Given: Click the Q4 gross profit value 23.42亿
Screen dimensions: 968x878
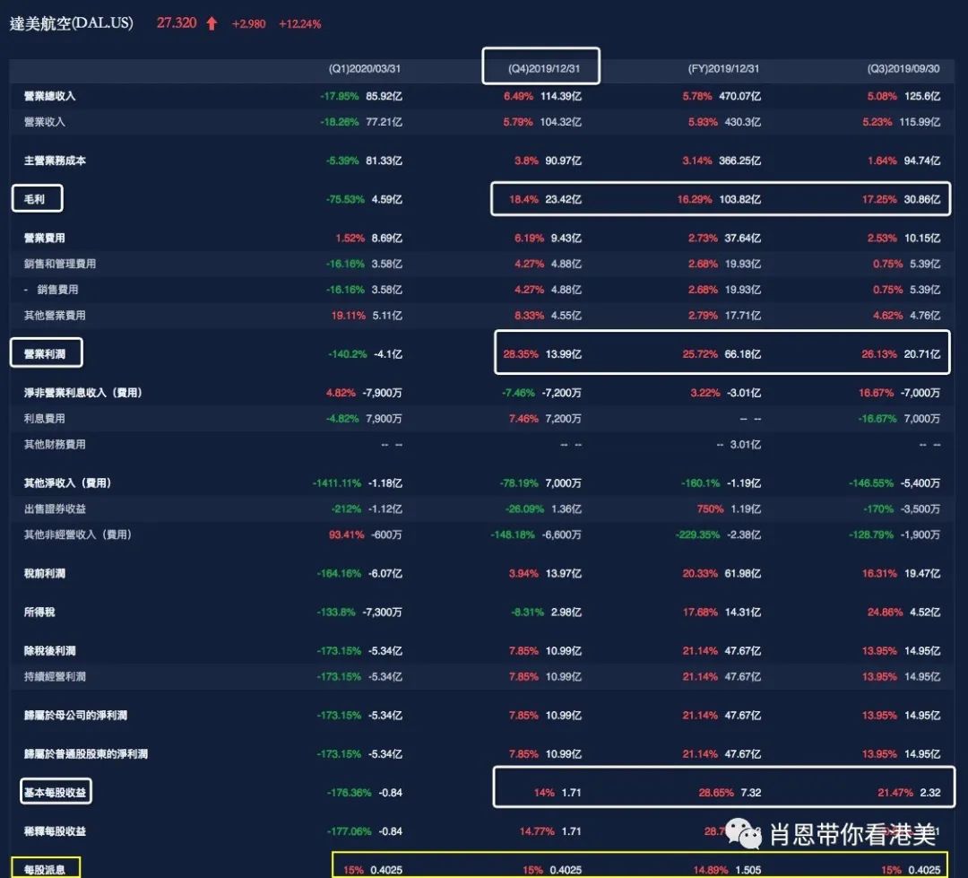Looking at the screenshot, I should pos(564,200).
